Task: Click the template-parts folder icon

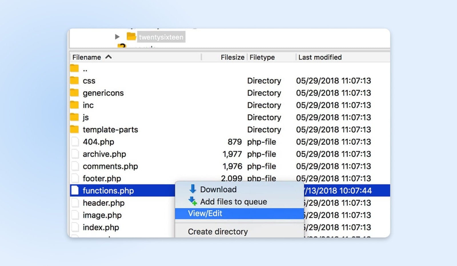Action: [x=75, y=129]
